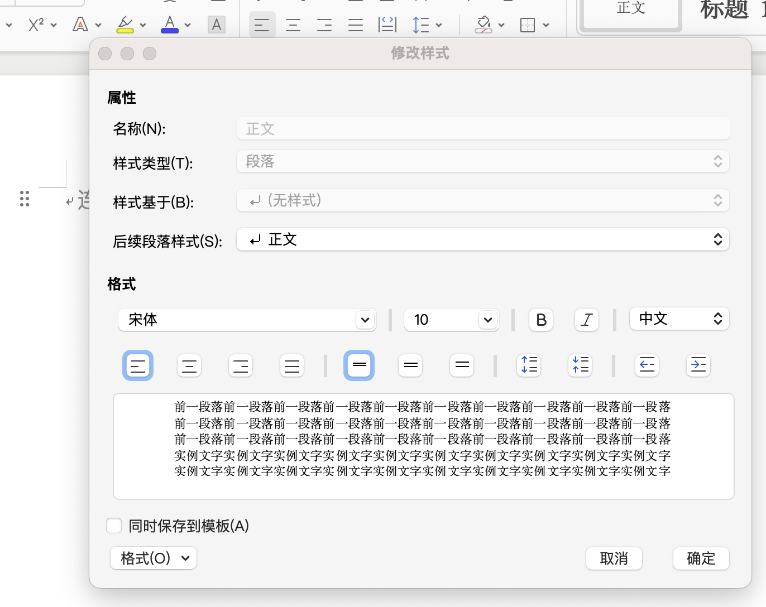766x607 pixels.
Task: Click the 确定 button
Action: 701,558
